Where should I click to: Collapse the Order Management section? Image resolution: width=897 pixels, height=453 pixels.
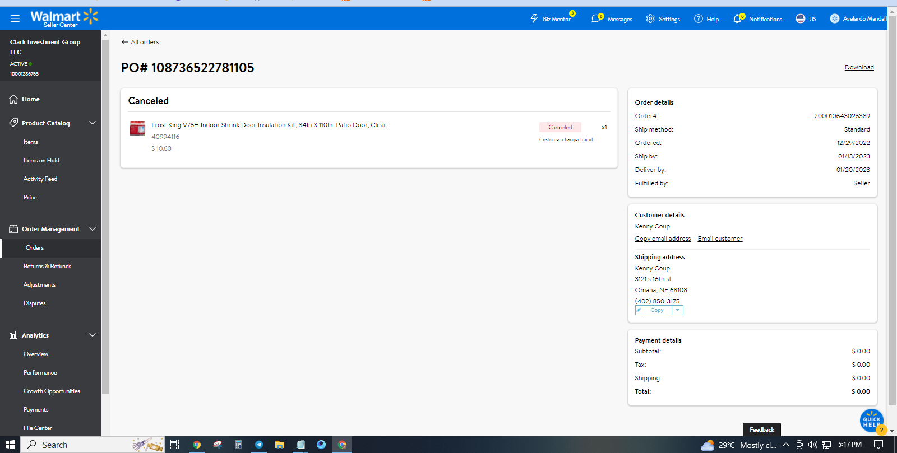pyautogui.click(x=93, y=229)
